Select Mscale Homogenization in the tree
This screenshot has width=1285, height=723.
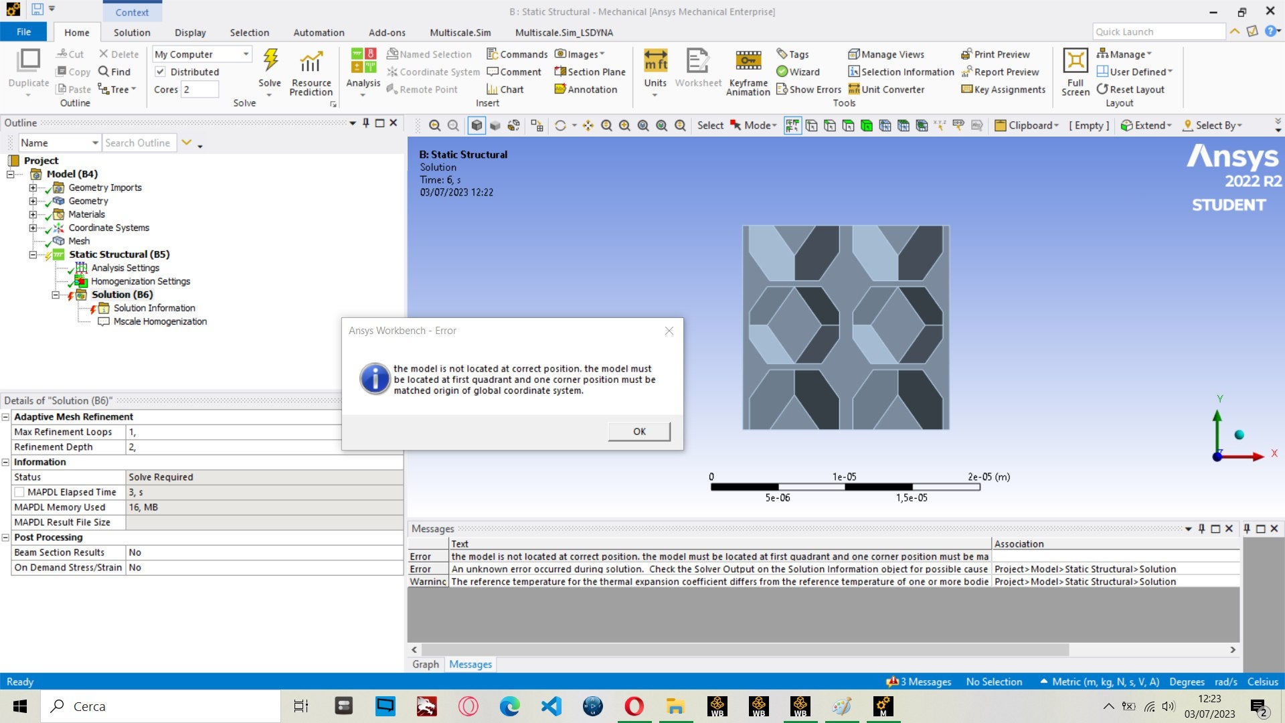pyautogui.click(x=160, y=321)
